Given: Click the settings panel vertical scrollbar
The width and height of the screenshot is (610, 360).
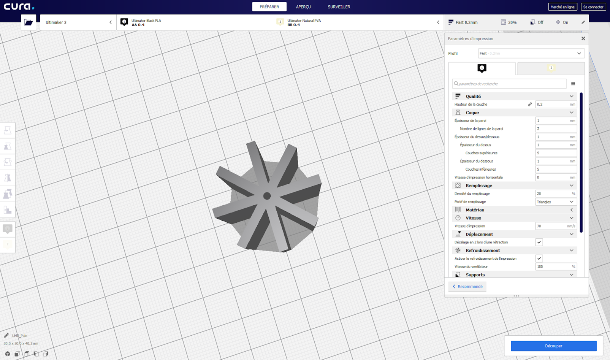Looking at the screenshot, I should tap(581, 163).
